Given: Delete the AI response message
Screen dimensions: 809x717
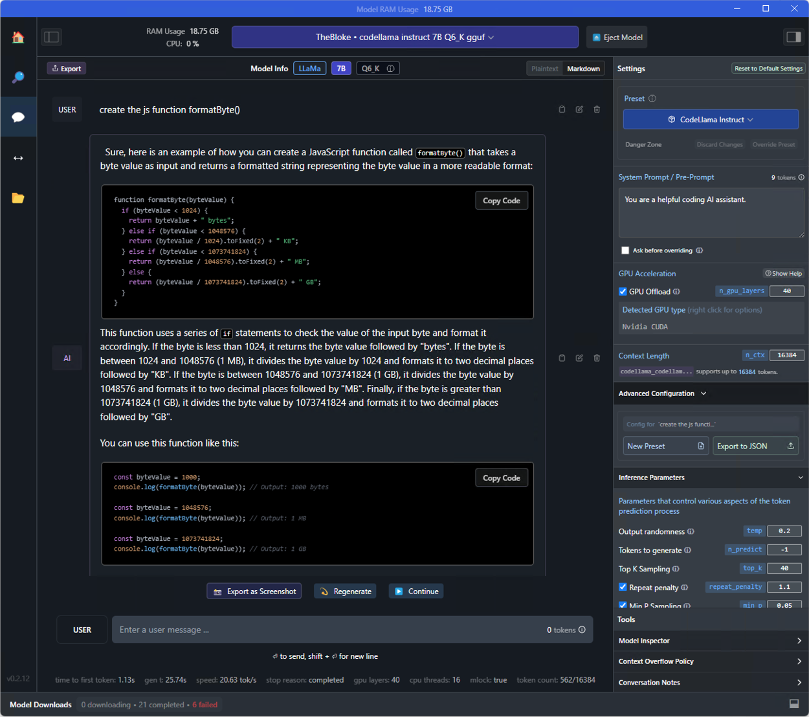Looking at the screenshot, I should click(597, 358).
